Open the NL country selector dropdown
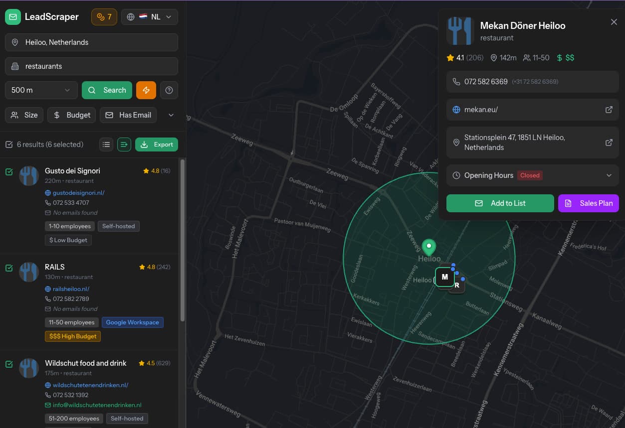 (150, 17)
